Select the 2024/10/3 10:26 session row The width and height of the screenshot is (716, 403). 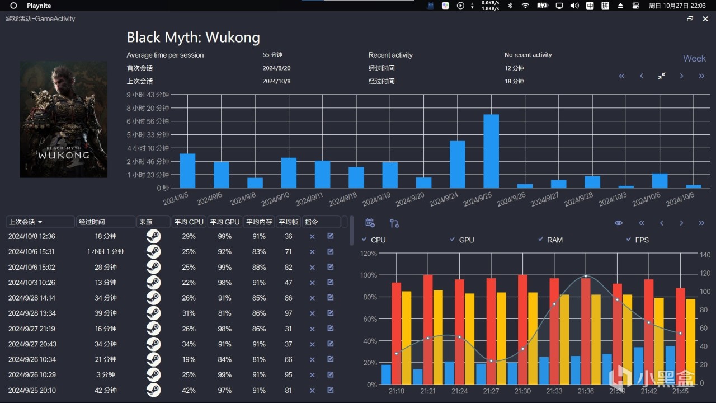[177, 283]
